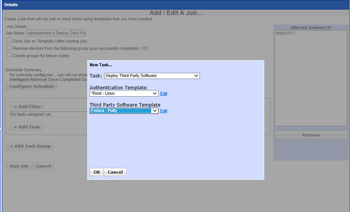Click Edit link beside Fedora - Putty template
350x212 pixels.
point(164,111)
